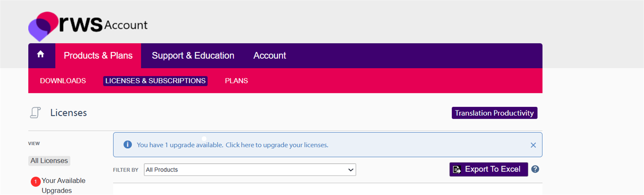This screenshot has height=195, width=644.
Task: Switch to the Support & Education tab
Action: [193, 56]
